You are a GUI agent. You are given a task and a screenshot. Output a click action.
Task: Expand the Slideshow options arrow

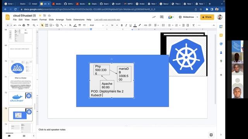coord(197,17)
